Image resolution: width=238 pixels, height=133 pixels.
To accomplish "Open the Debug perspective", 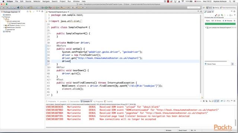I will (x=216, y=7).
